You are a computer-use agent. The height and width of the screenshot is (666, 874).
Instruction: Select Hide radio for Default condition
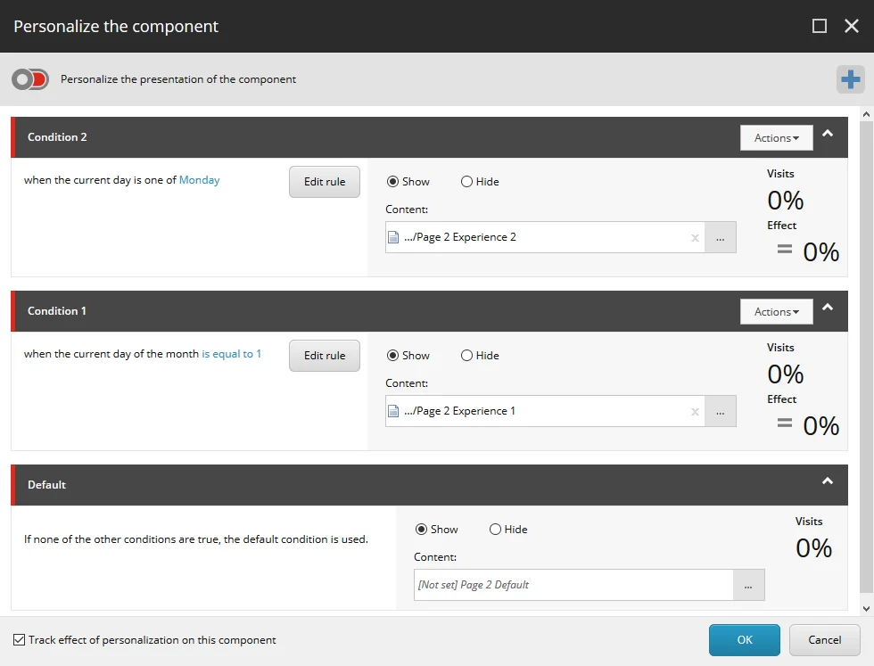[495, 530]
